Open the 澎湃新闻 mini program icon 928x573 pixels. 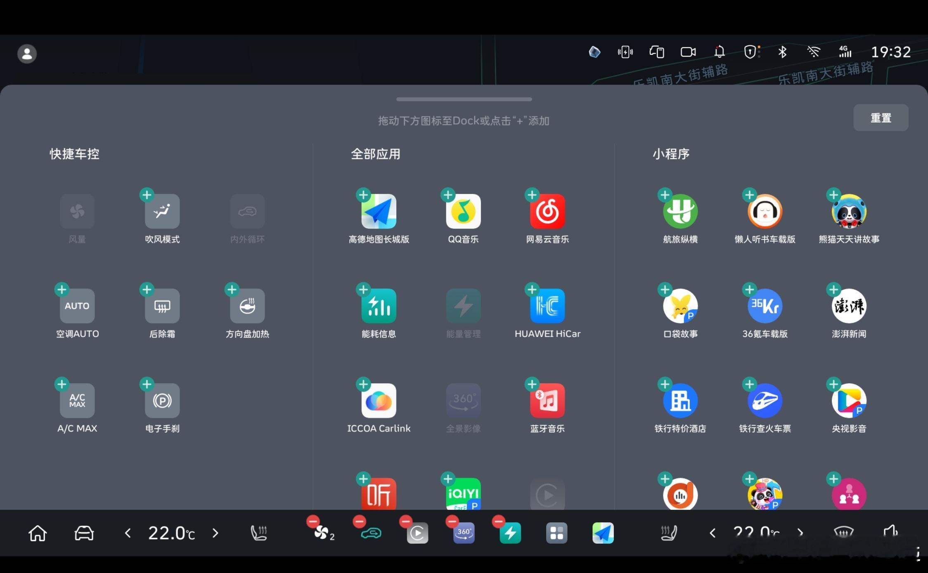(x=849, y=306)
